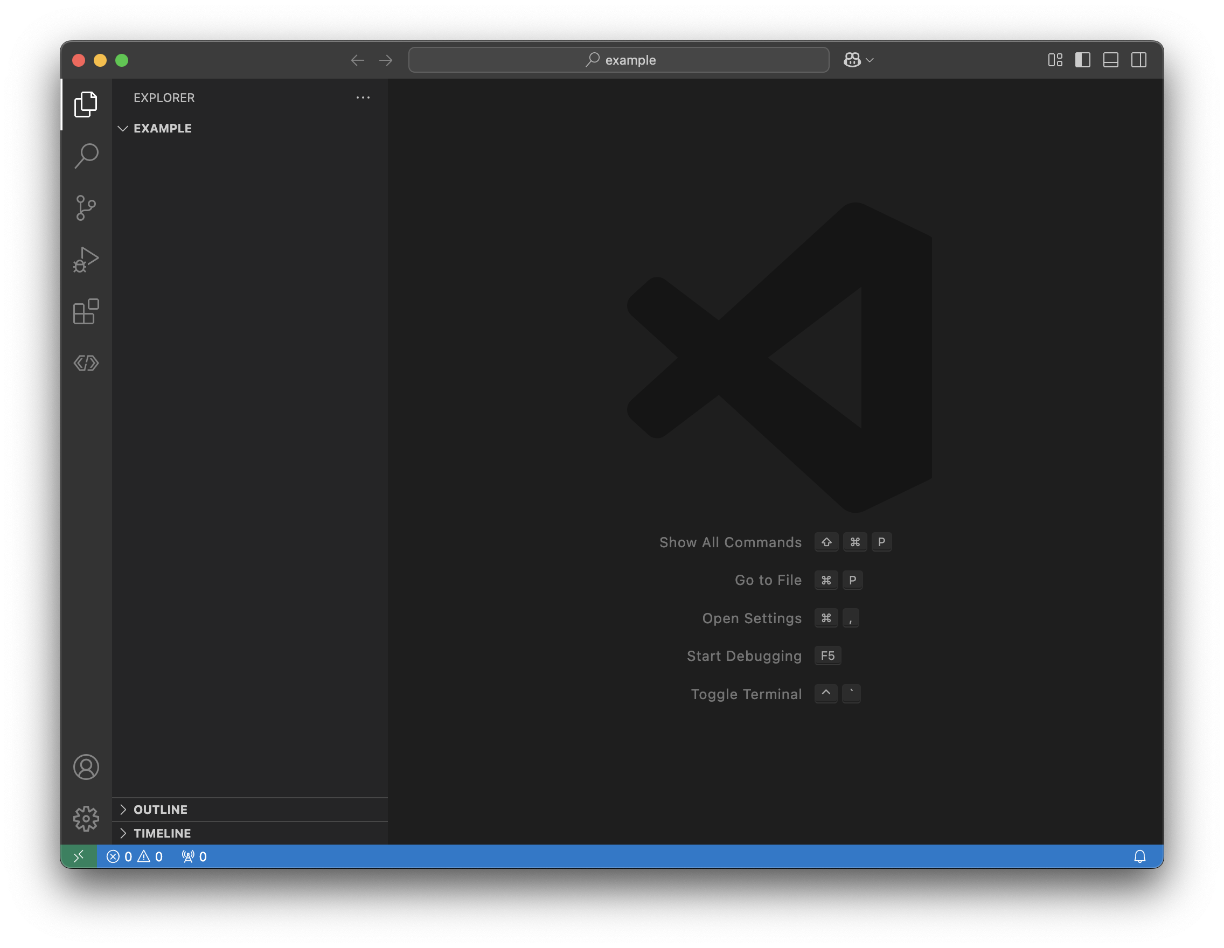This screenshot has width=1224, height=948.
Task: Open notifications bell in status bar
Action: point(1139,856)
